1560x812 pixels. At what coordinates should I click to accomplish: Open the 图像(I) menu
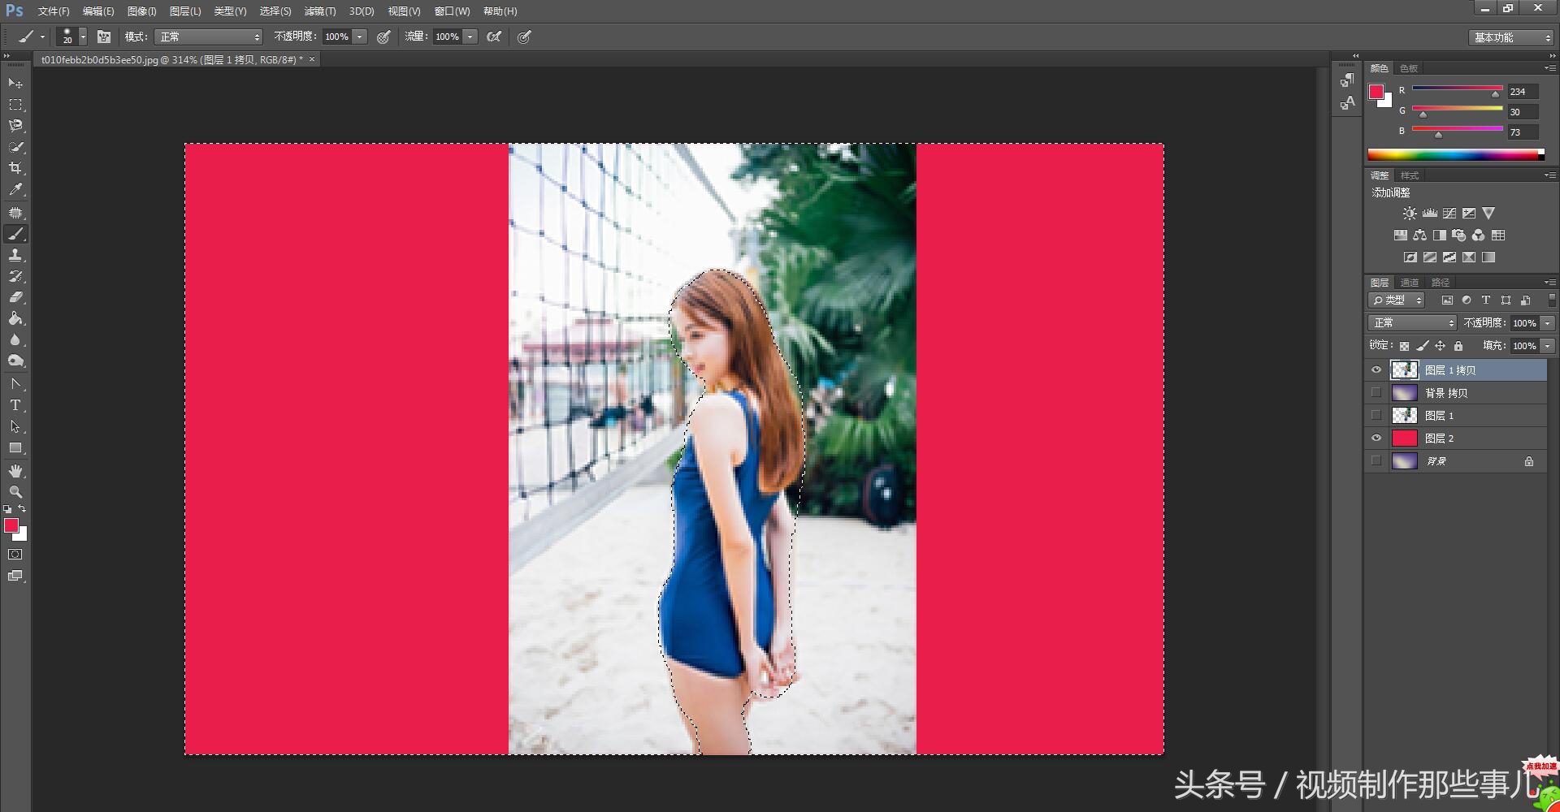pyautogui.click(x=142, y=11)
